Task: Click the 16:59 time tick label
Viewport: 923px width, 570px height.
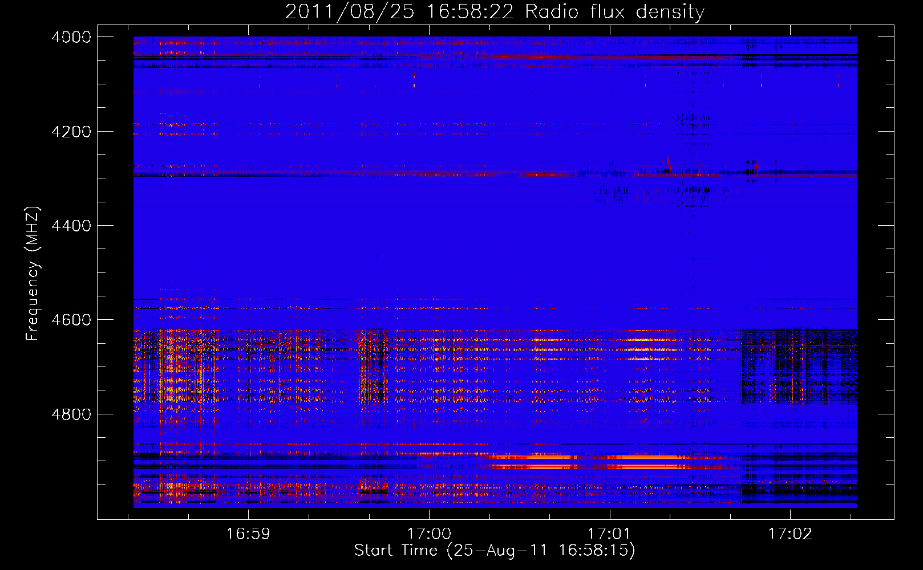Action: click(248, 534)
